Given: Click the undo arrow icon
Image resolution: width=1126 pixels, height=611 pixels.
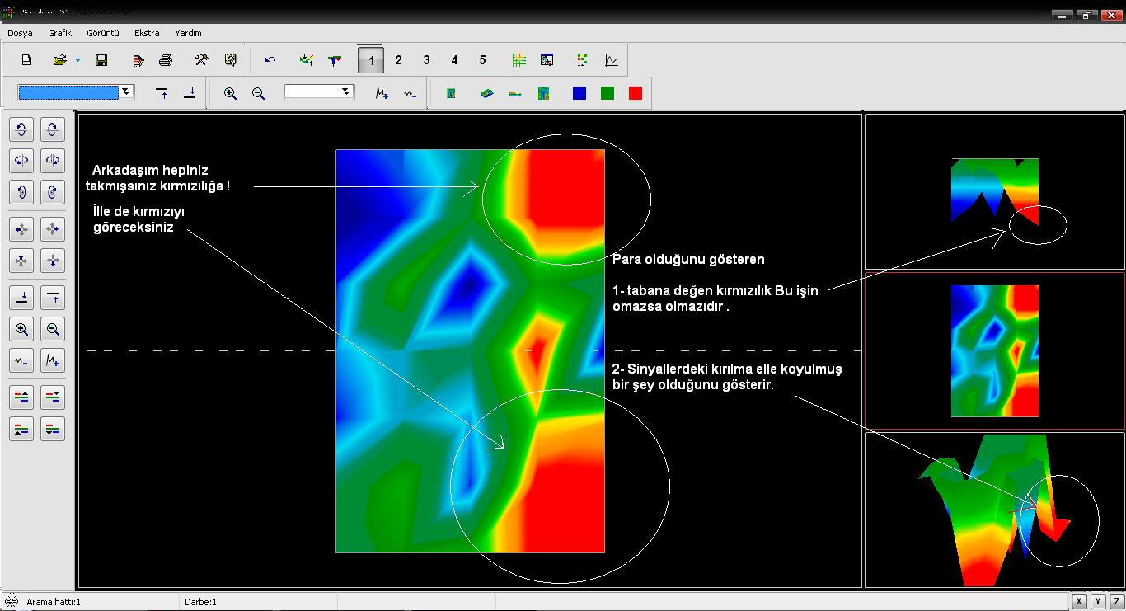Looking at the screenshot, I should pos(270,60).
